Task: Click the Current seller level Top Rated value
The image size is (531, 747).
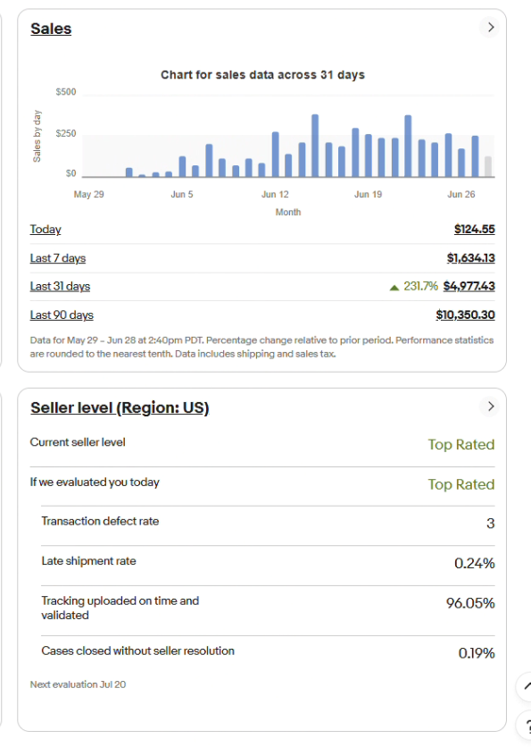Action: [x=461, y=444]
